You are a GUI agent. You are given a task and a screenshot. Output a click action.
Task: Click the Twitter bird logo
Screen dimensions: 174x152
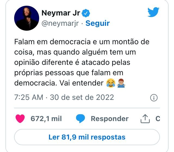(x=153, y=12)
